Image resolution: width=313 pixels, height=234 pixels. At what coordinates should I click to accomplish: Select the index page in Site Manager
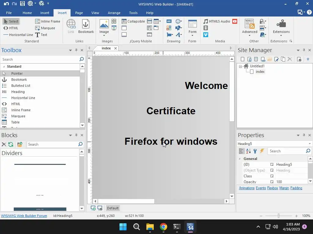pyautogui.click(x=260, y=72)
